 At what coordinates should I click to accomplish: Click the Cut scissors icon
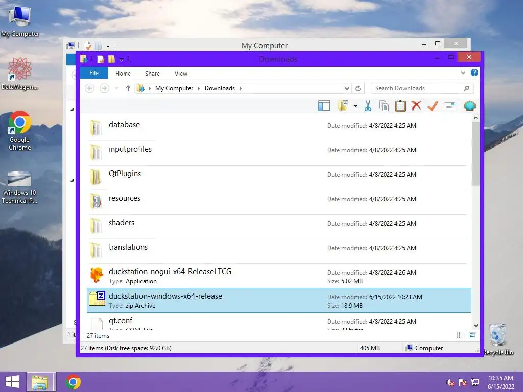coord(368,106)
